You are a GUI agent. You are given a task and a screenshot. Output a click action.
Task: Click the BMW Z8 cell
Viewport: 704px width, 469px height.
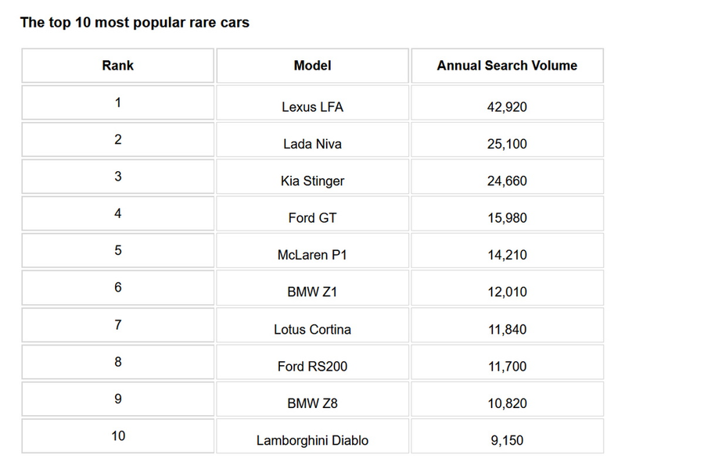click(x=312, y=403)
